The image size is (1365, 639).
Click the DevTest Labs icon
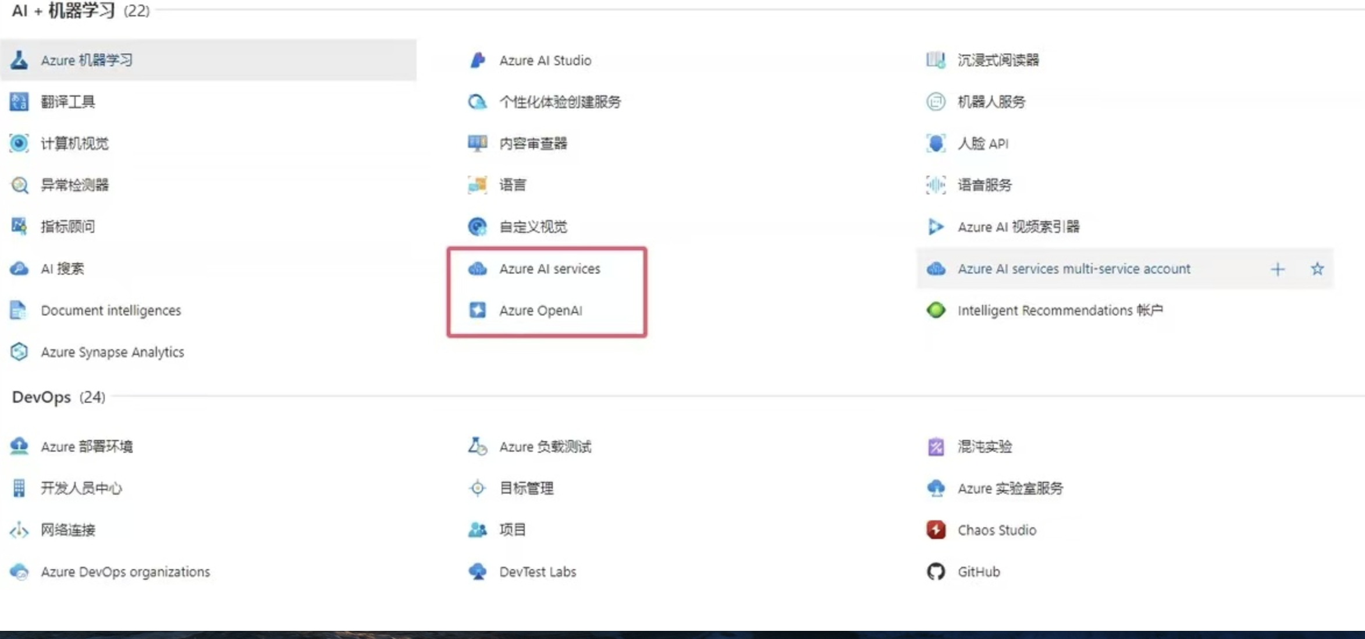coord(478,571)
